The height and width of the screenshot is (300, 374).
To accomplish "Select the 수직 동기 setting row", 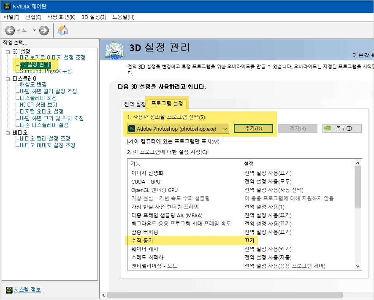I will (241, 241).
